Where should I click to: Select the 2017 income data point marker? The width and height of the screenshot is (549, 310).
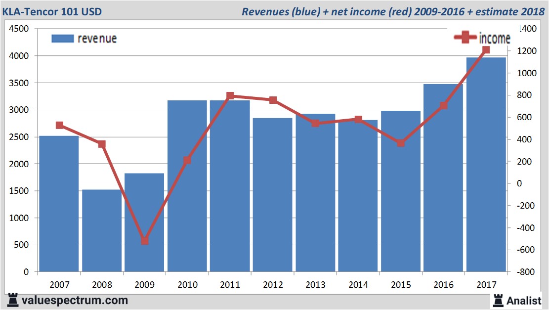click(x=486, y=49)
